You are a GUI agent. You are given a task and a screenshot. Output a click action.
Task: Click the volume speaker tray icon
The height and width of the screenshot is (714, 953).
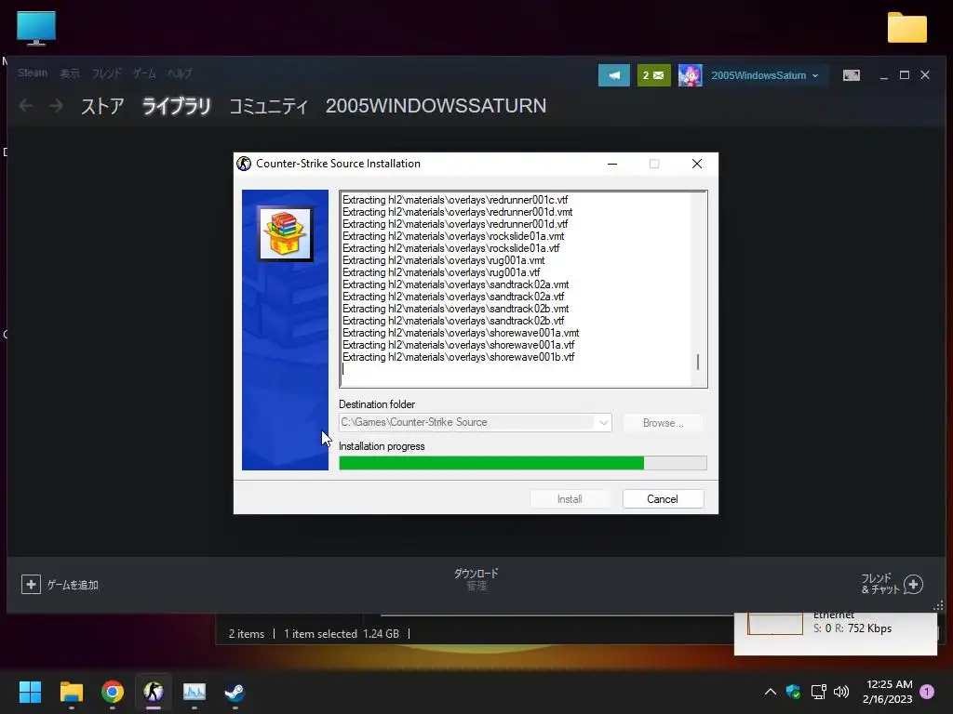click(x=841, y=692)
